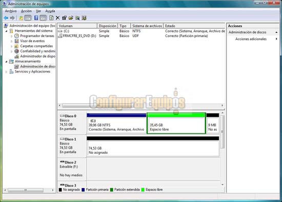The height and width of the screenshot is (202, 282).
Task: Click the Refresh toolbar icon
Action: 51,18
